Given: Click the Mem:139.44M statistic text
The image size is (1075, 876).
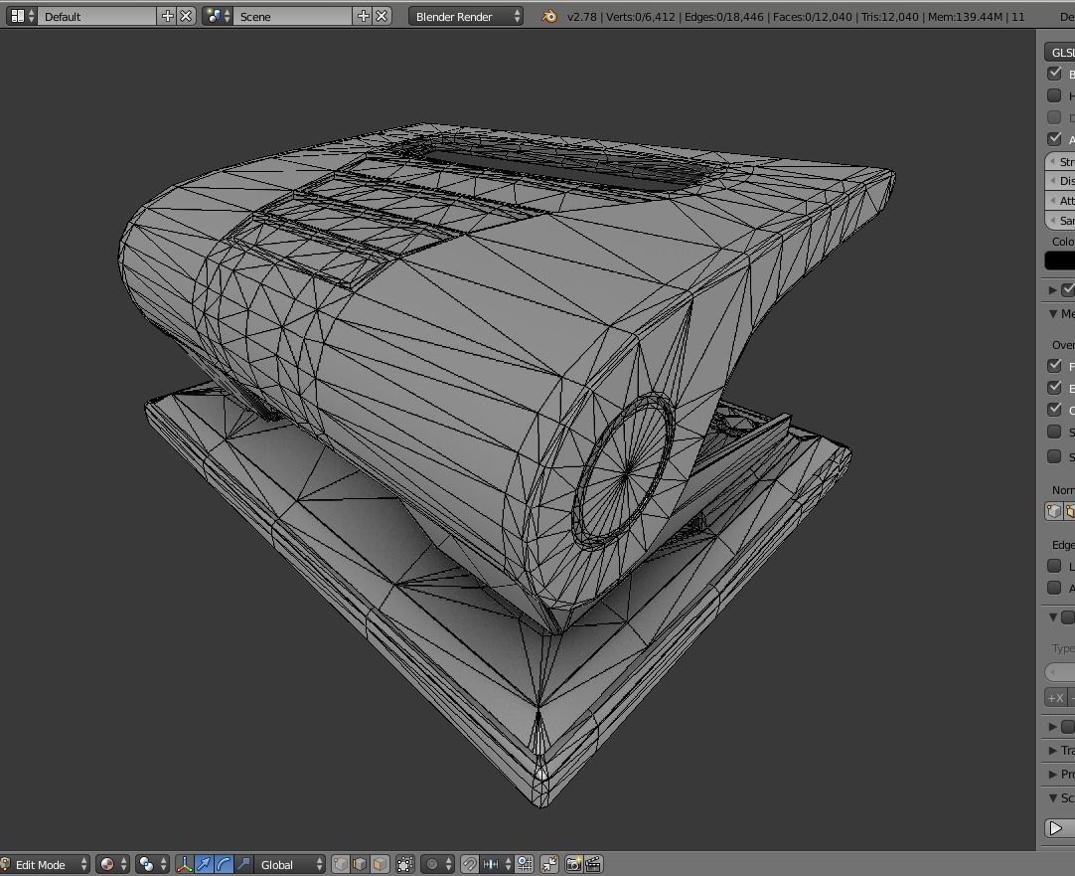Looking at the screenshot, I should click(966, 17).
